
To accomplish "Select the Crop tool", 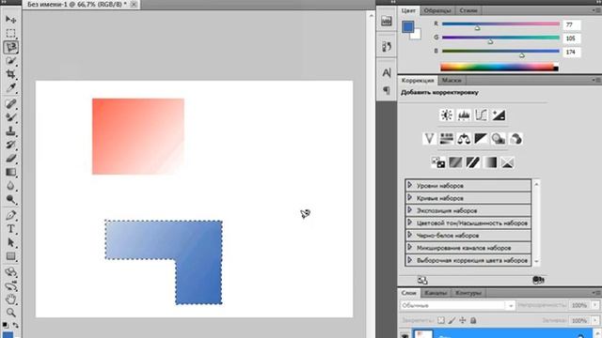I will click(10, 74).
